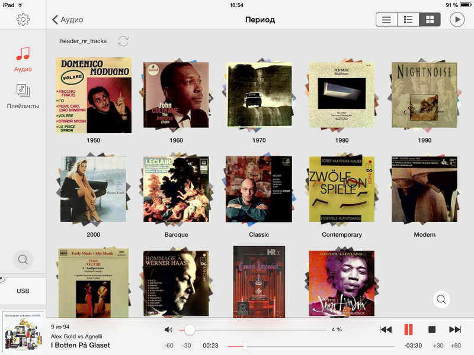Open the 1970 period album cover
474x355 pixels.
pyautogui.click(x=259, y=95)
